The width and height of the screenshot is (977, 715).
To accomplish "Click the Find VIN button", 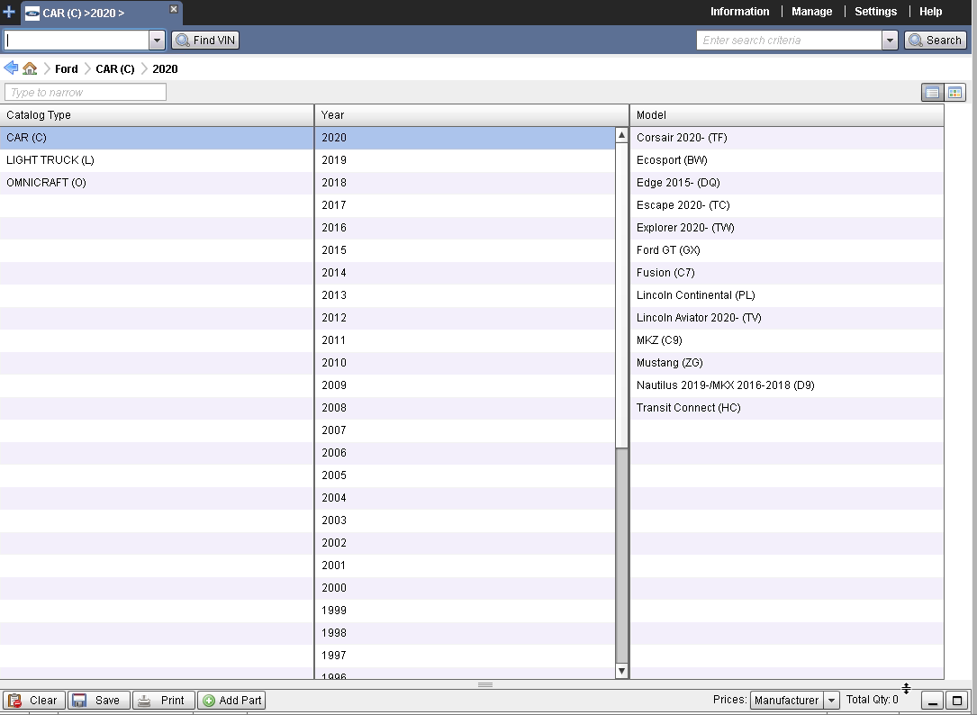I will click(205, 40).
